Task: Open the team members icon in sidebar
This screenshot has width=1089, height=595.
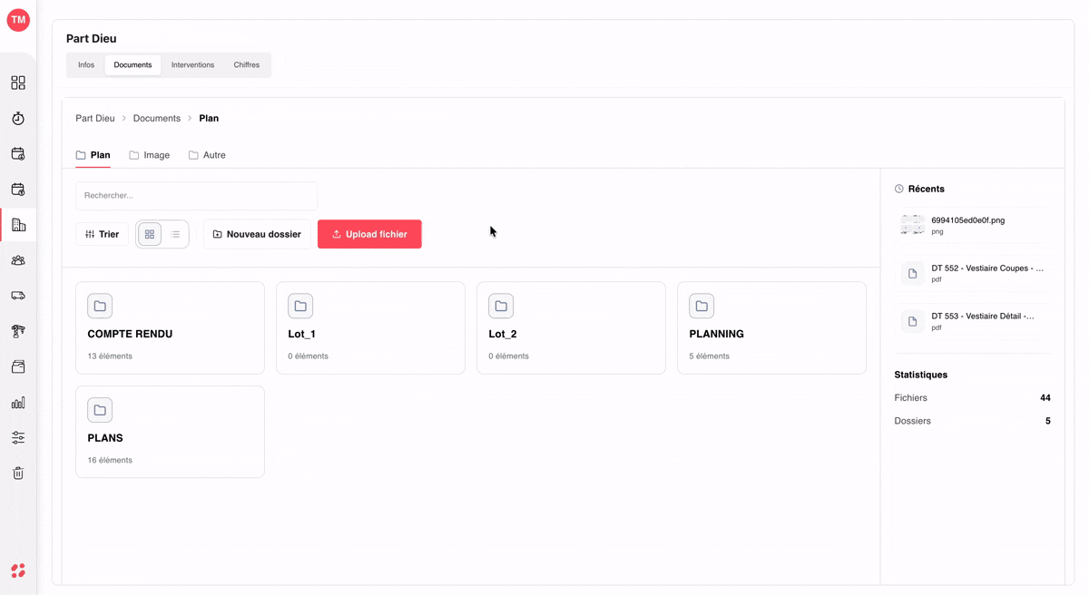Action: pos(18,260)
